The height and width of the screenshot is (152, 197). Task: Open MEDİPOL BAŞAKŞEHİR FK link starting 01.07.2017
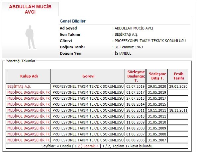[x=29, y=92]
